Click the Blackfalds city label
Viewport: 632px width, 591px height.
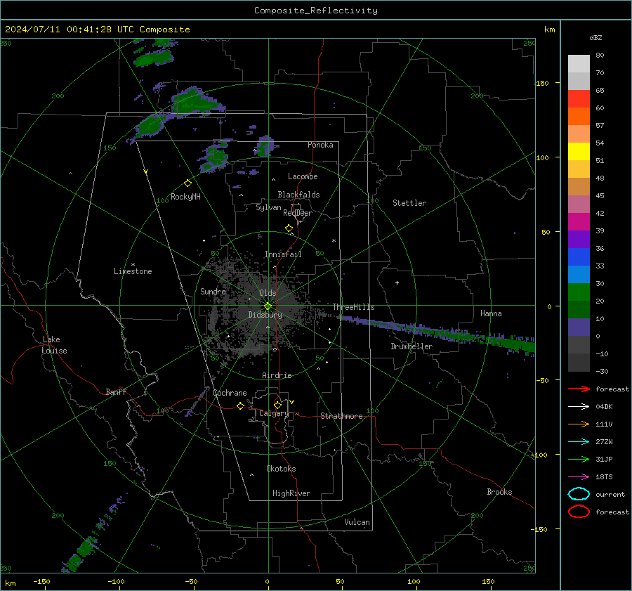click(298, 195)
